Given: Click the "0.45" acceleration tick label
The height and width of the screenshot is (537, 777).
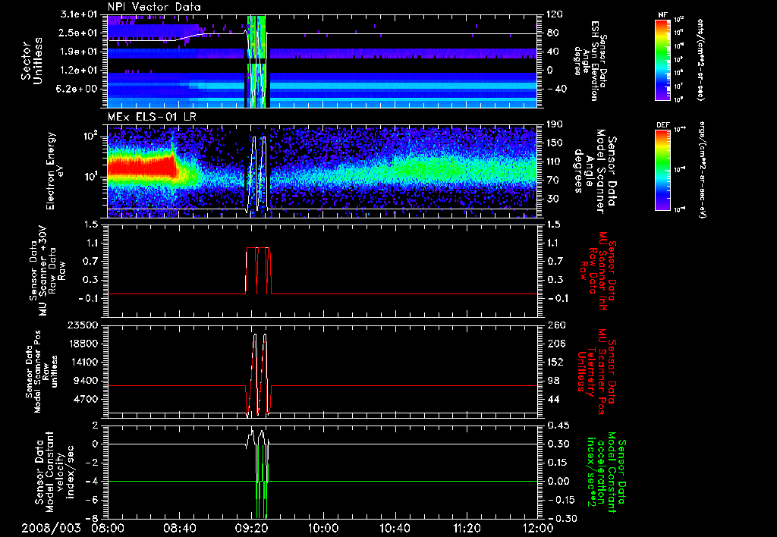Looking at the screenshot, I should click(x=558, y=425).
